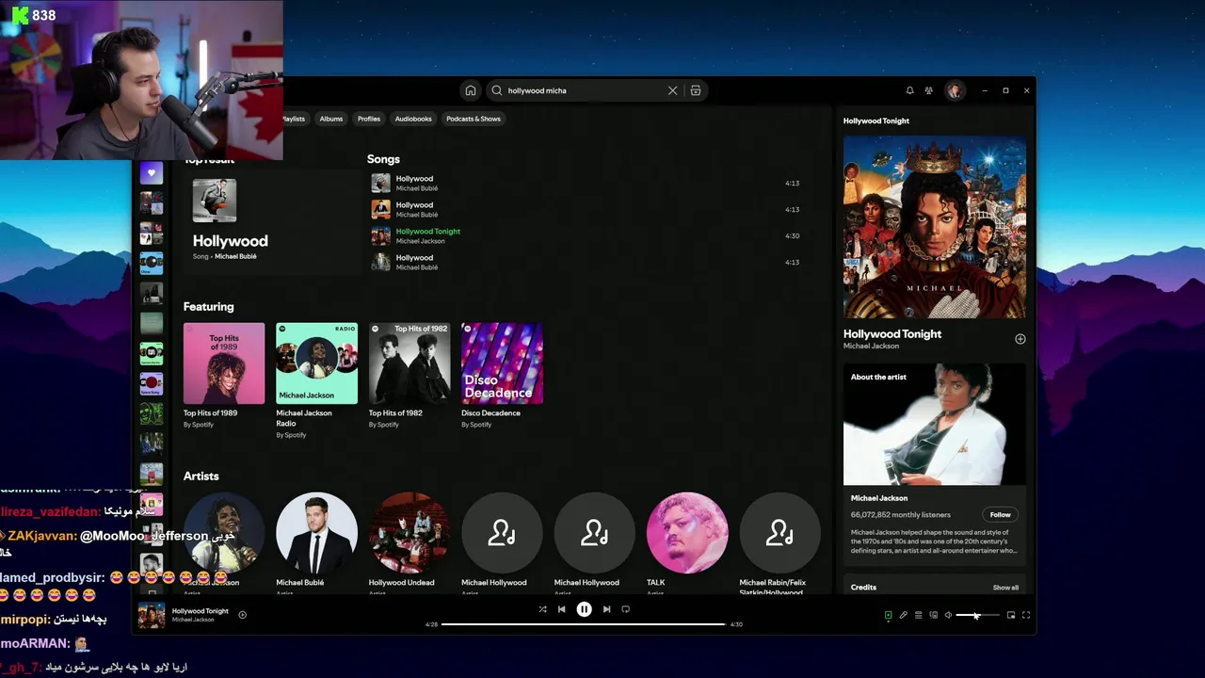Click the song progress bar
Screen dimensions: 1205x678
(584, 624)
